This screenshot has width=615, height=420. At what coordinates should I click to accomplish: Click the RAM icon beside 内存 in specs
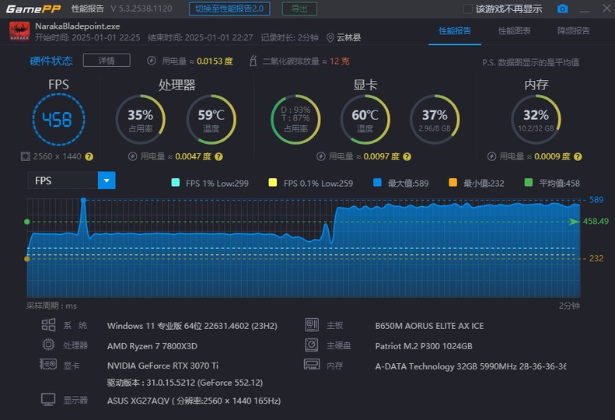pyautogui.click(x=312, y=365)
